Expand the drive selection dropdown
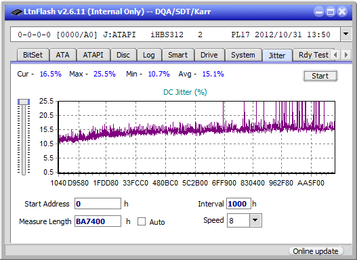Image resolution: width=357 pixels, height=260 pixels. [346, 35]
